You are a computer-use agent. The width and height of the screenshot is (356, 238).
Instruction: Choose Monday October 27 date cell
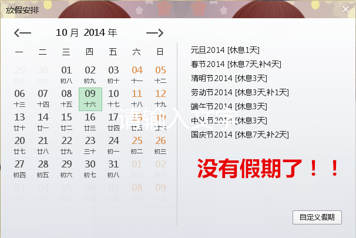point(19,169)
